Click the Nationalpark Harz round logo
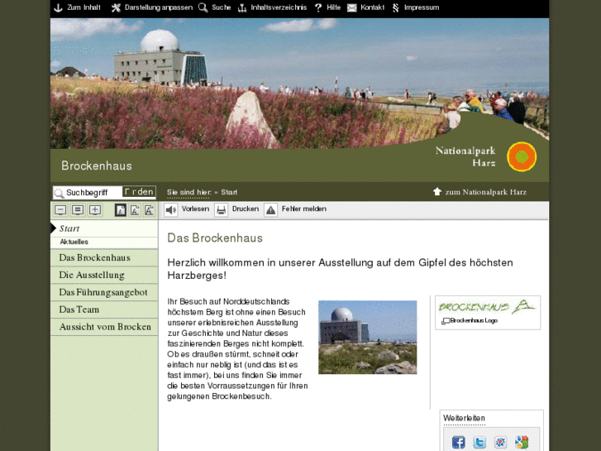This screenshot has height=451, width=601. tap(522, 156)
